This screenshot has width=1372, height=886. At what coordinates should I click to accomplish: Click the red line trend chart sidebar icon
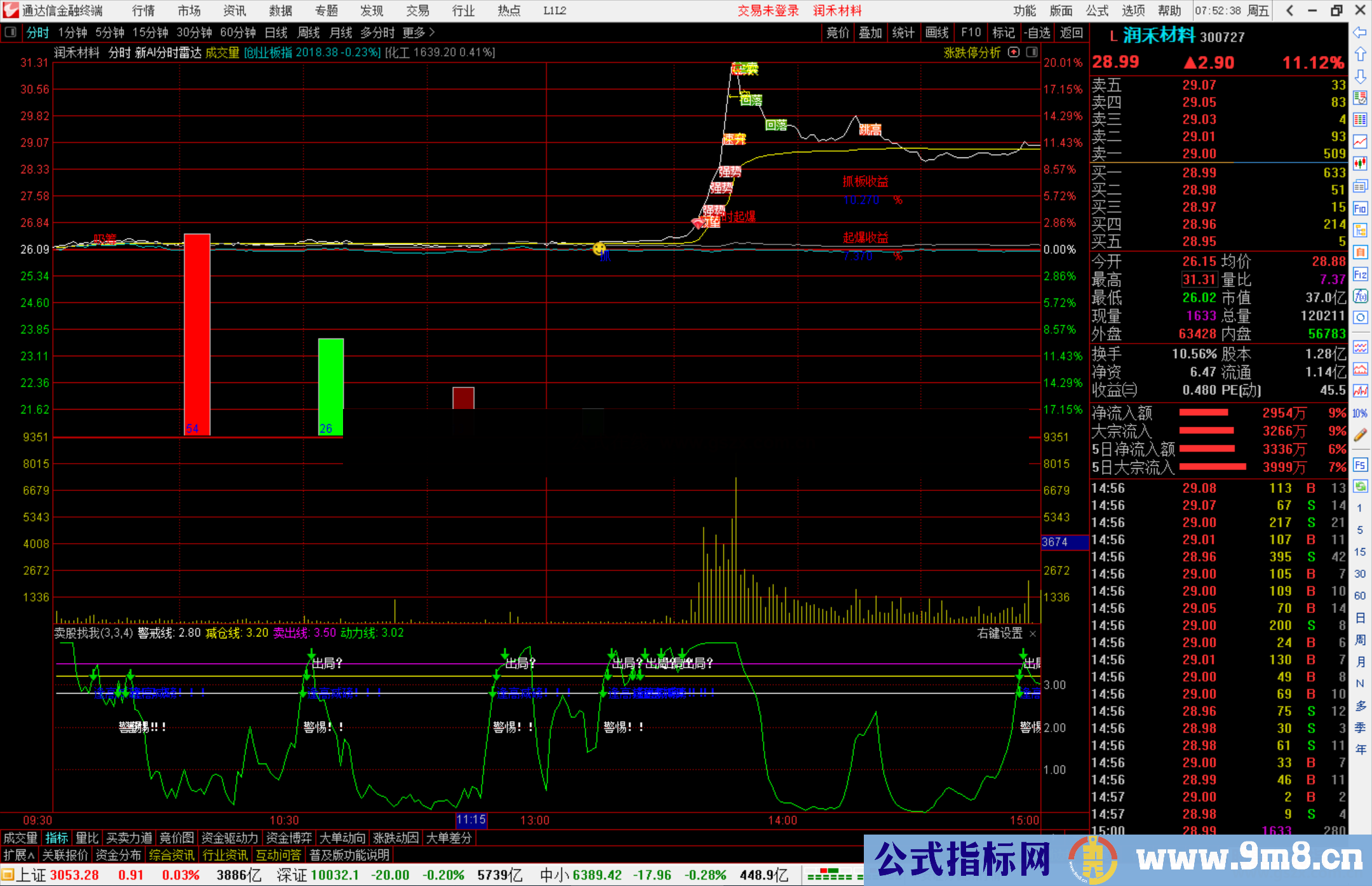click(x=1360, y=142)
